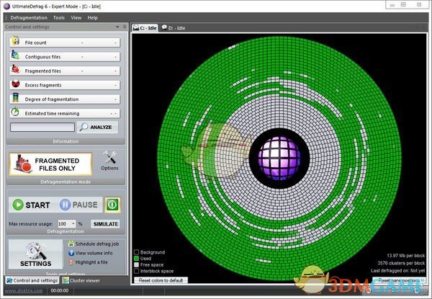The width and height of the screenshot is (432, 299).
Task: Click the Used green color box
Action: point(136,258)
